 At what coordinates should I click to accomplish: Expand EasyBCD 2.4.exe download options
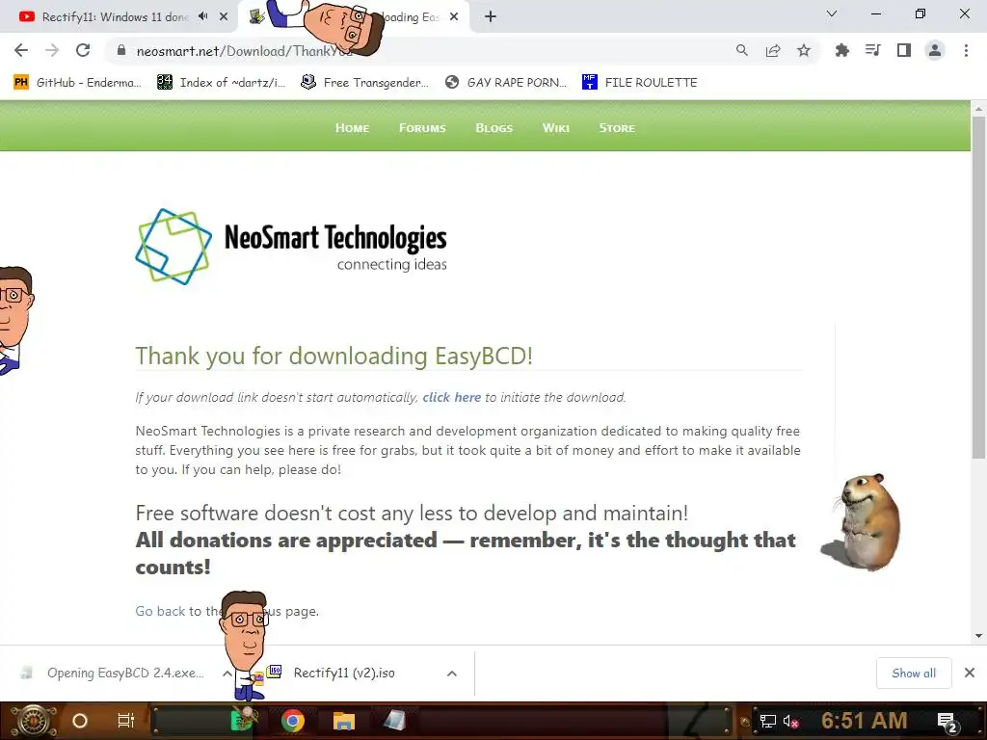(227, 674)
